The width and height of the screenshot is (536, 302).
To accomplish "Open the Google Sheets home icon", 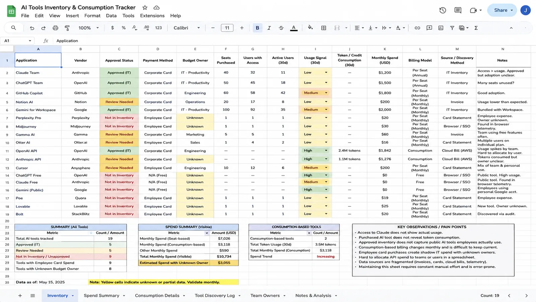I will click(11, 11).
